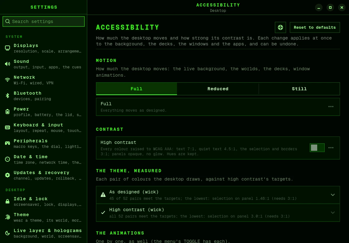Click the Power battery icon

coord(7,112)
